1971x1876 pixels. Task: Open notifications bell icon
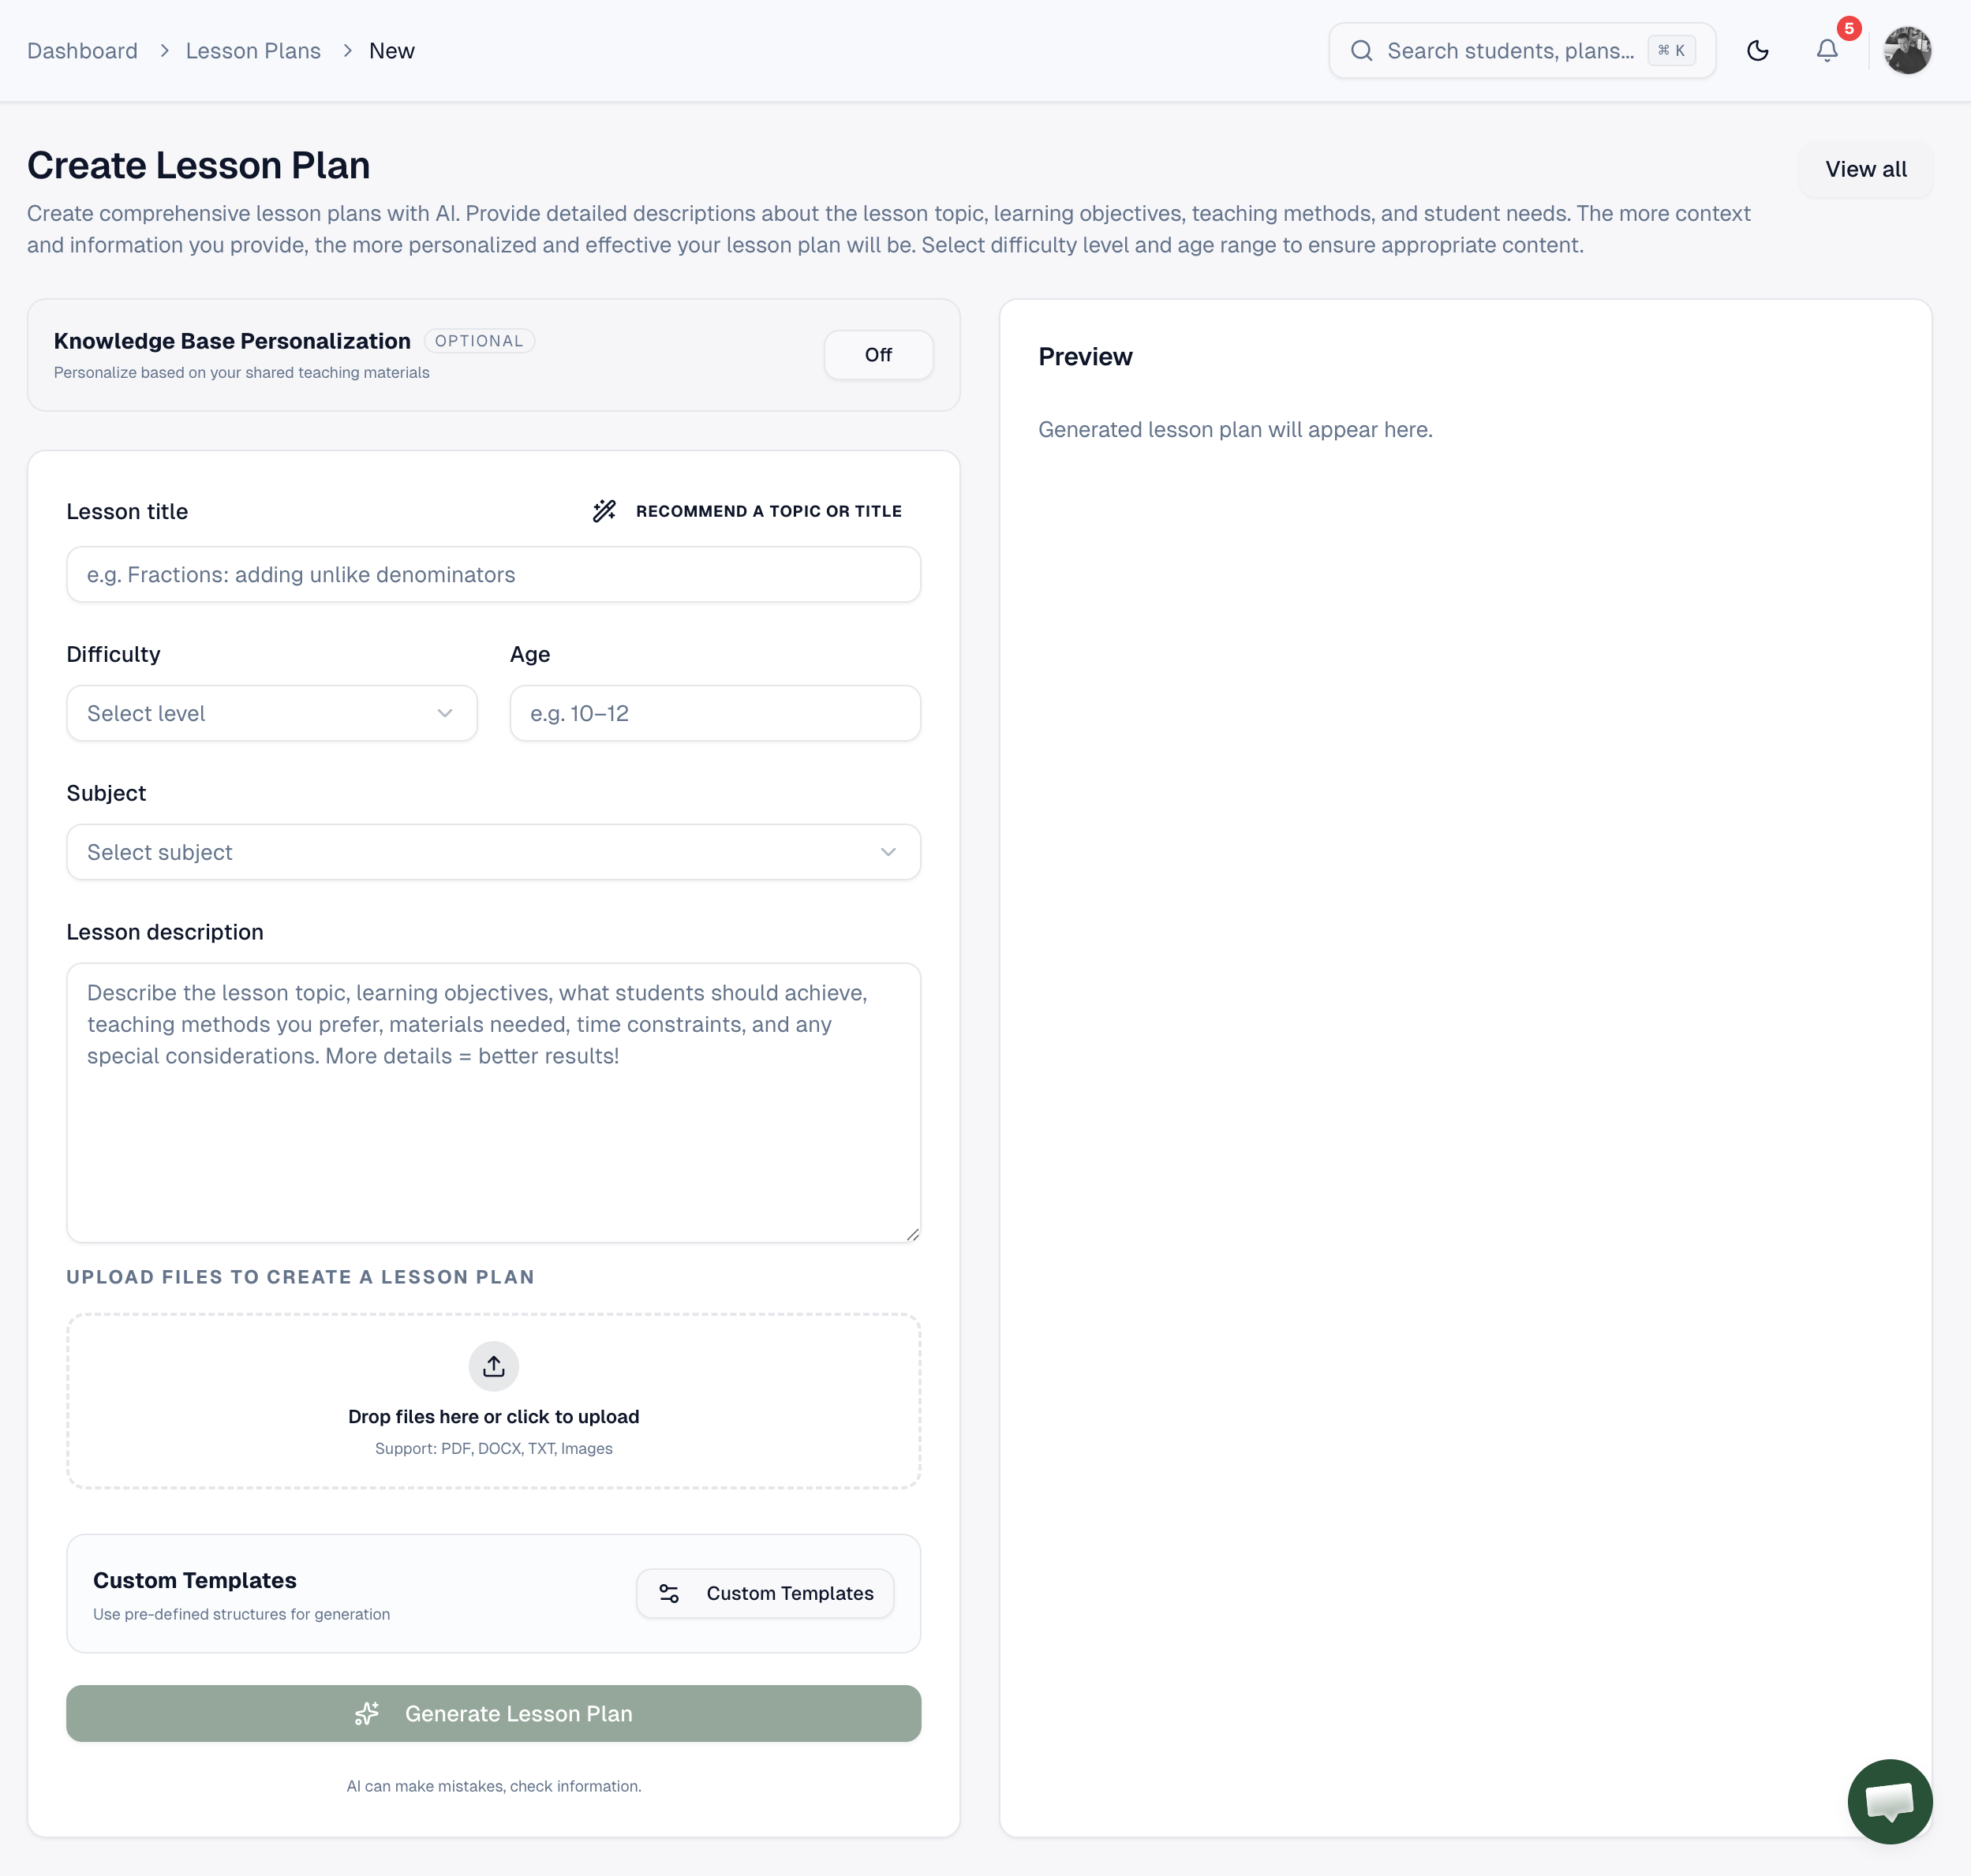tap(1826, 51)
